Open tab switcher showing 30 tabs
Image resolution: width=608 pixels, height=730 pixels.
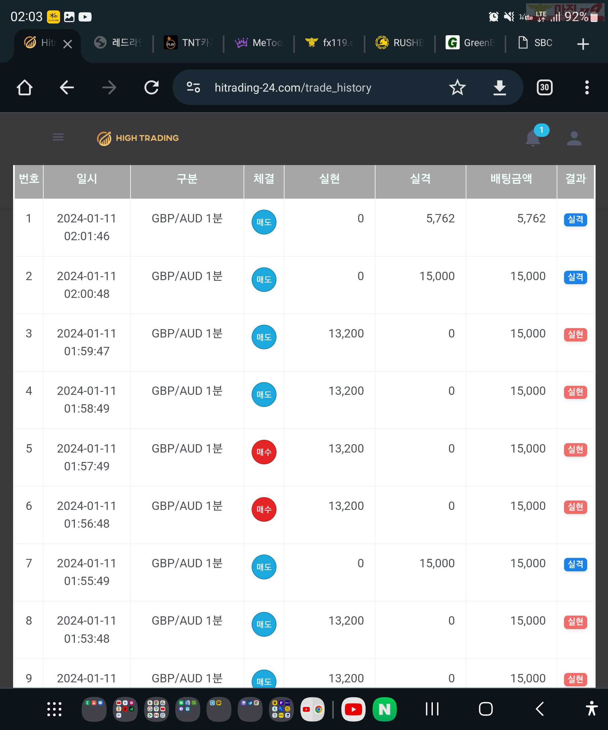pos(544,88)
